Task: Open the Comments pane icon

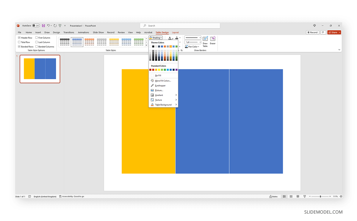Action: click(x=323, y=32)
